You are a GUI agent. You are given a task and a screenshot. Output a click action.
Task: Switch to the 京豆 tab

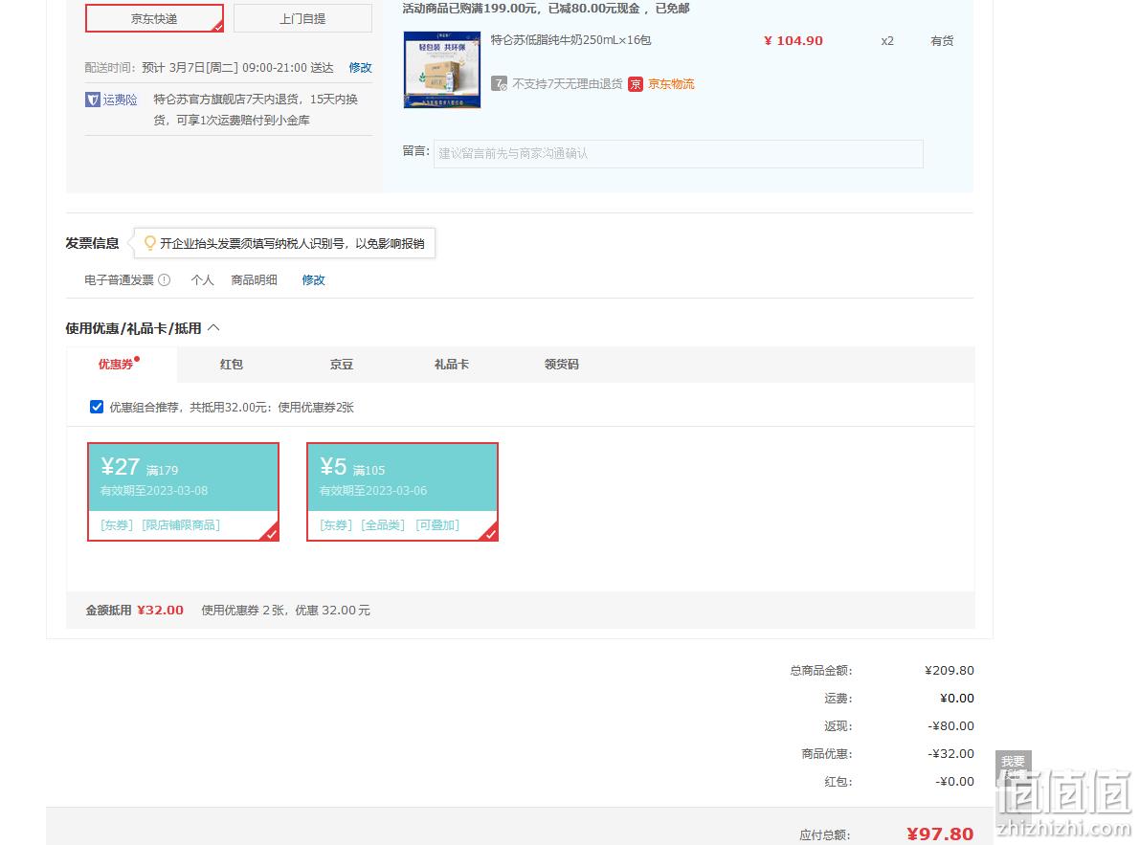point(342,364)
